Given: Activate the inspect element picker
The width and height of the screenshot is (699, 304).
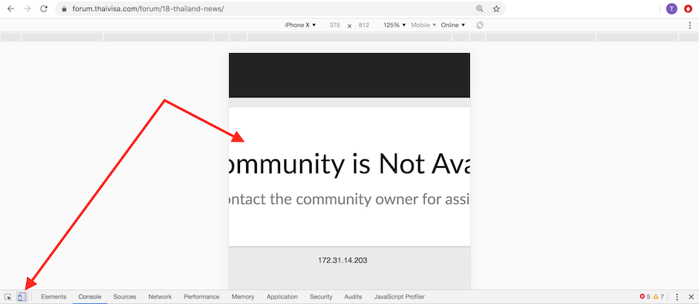Looking at the screenshot, I should pos(8,297).
